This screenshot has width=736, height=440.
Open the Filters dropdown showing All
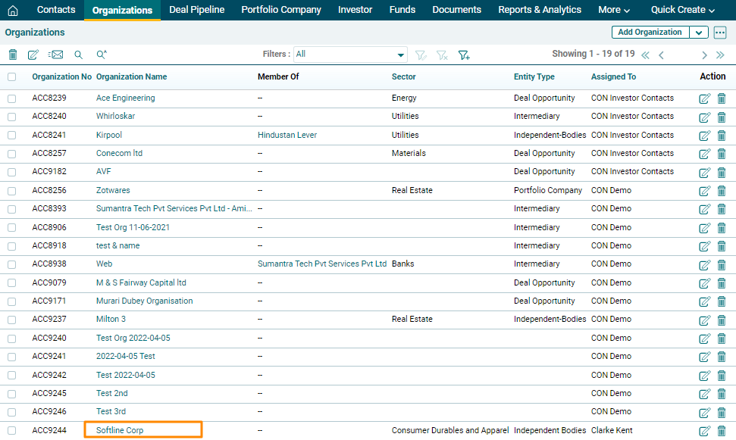[x=350, y=55]
